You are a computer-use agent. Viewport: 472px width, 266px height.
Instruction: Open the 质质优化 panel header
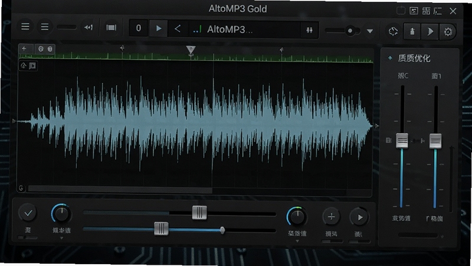coord(414,58)
